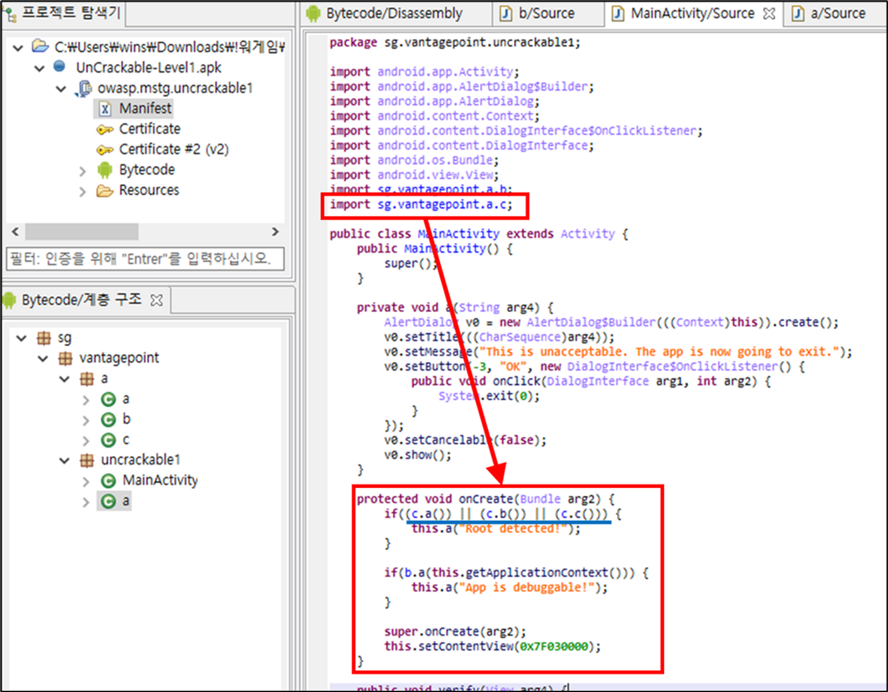This screenshot has height=692, width=888.
Task: Open the MainActivity class in hierarchy
Action: tap(159, 480)
